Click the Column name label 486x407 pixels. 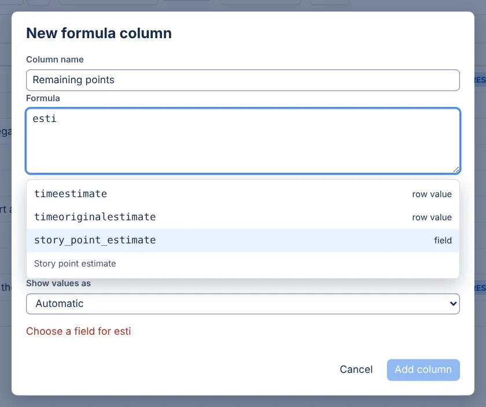(55, 60)
